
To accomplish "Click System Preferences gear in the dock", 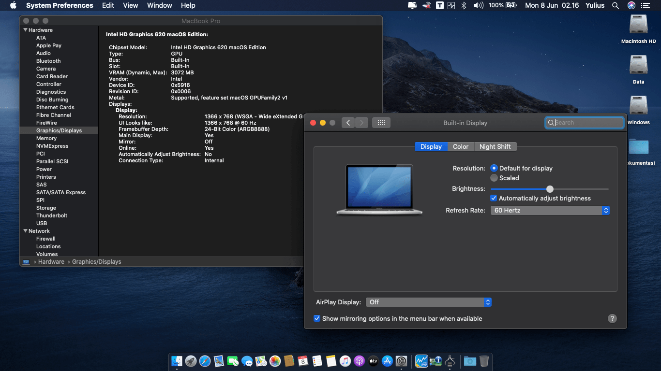I will coord(401,361).
